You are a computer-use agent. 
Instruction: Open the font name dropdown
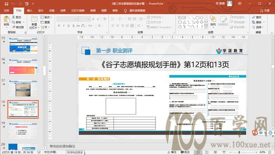click(x=76, y=19)
